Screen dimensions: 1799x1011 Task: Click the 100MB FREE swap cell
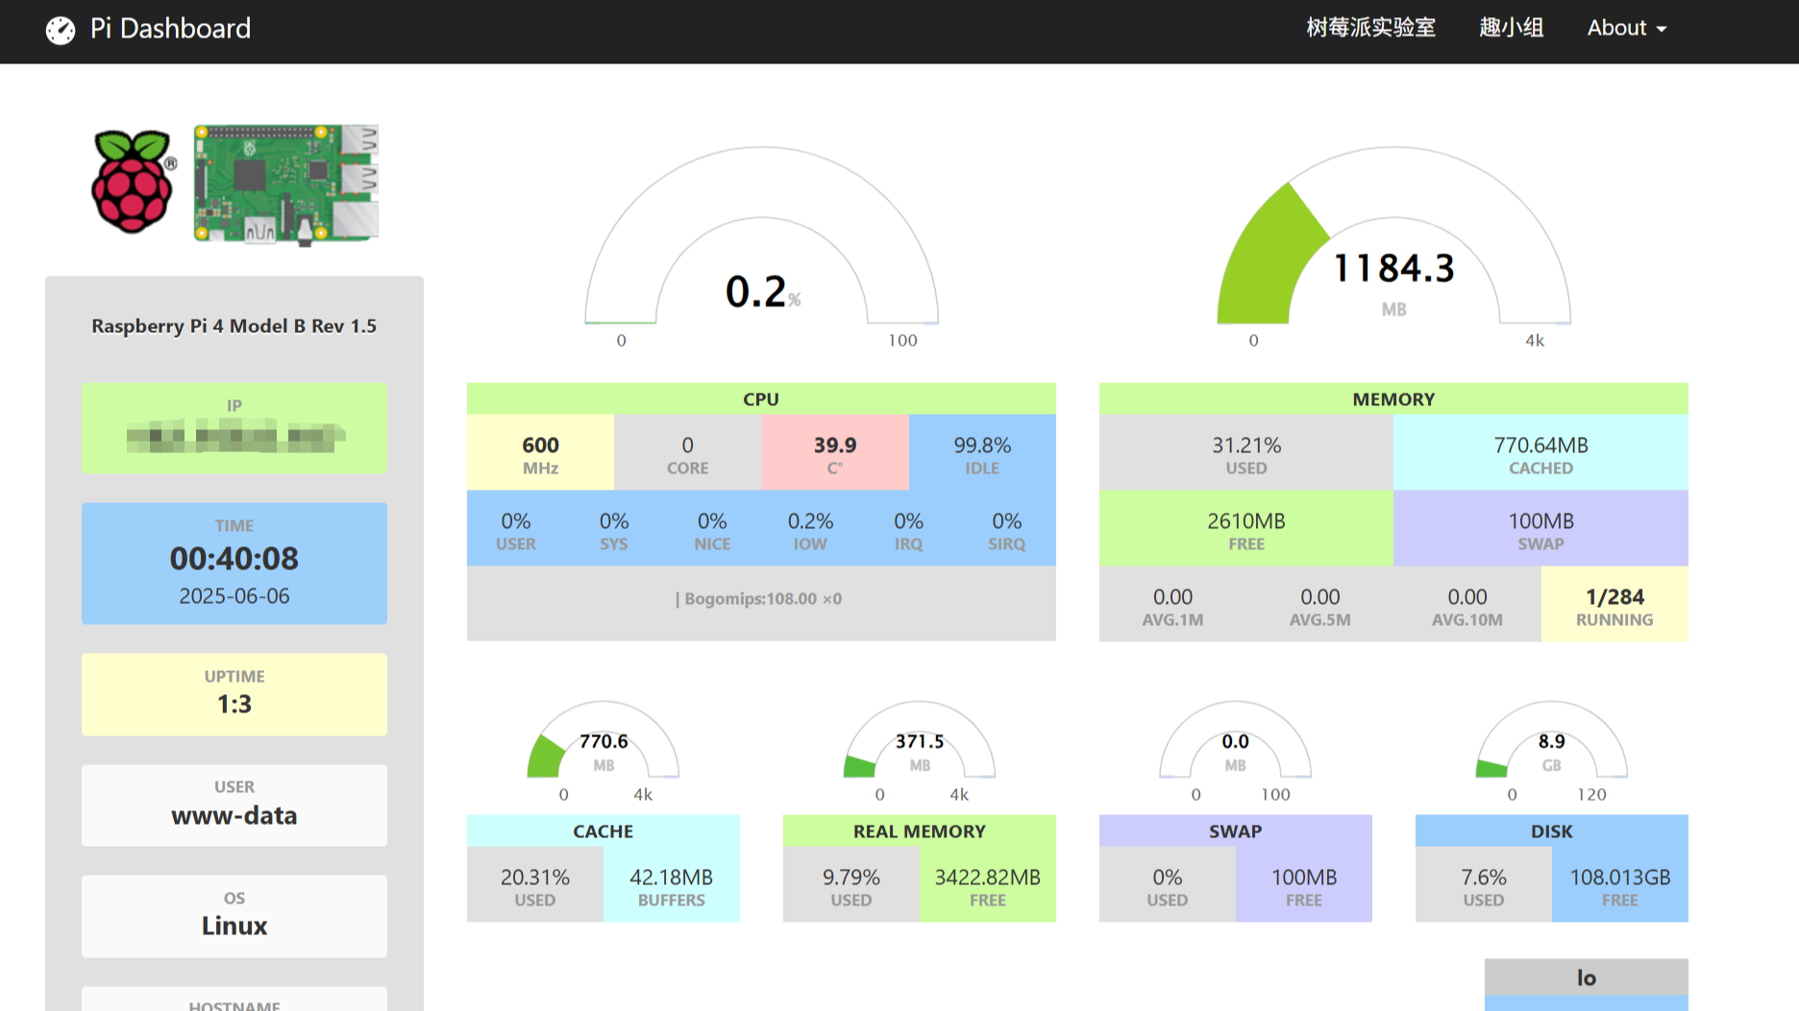1304,885
